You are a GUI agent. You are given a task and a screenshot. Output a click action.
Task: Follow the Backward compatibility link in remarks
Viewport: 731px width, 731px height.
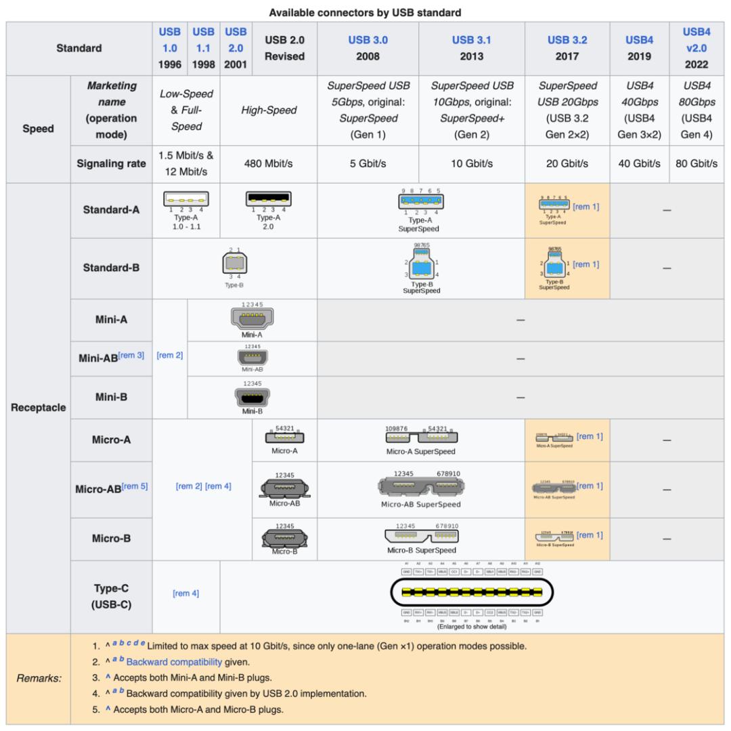163,662
